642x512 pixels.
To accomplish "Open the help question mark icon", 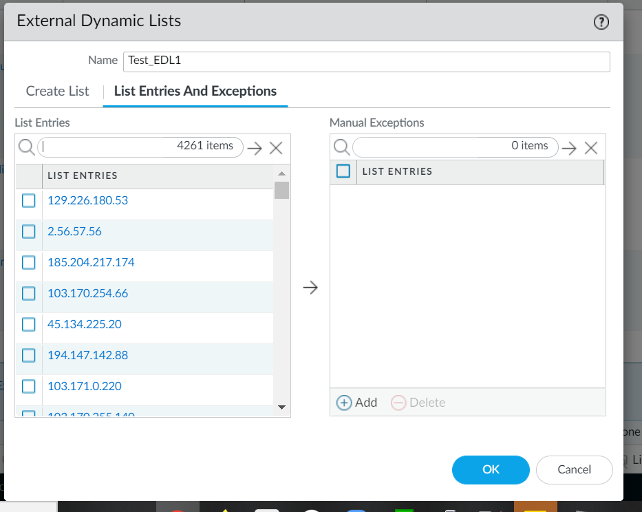I will coord(601,22).
